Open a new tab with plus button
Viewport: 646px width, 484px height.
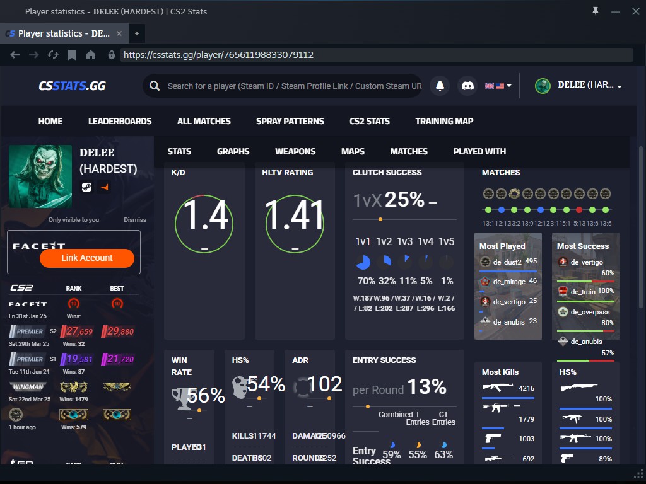137,33
